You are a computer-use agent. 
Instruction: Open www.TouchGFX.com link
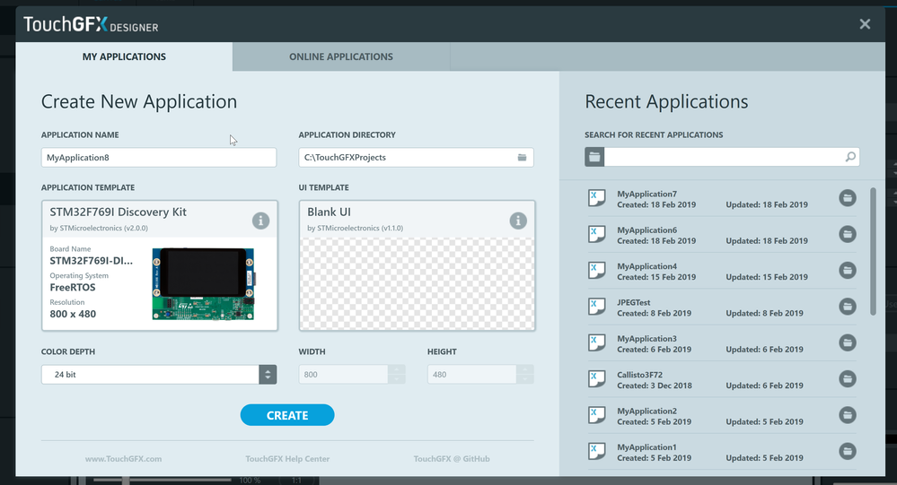tap(124, 459)
